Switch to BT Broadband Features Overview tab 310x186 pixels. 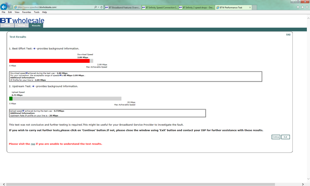coord(123,7)
